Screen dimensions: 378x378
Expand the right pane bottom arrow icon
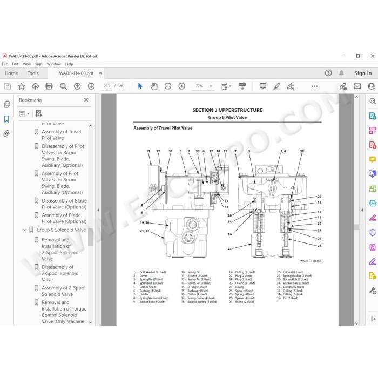click(373, 319)
